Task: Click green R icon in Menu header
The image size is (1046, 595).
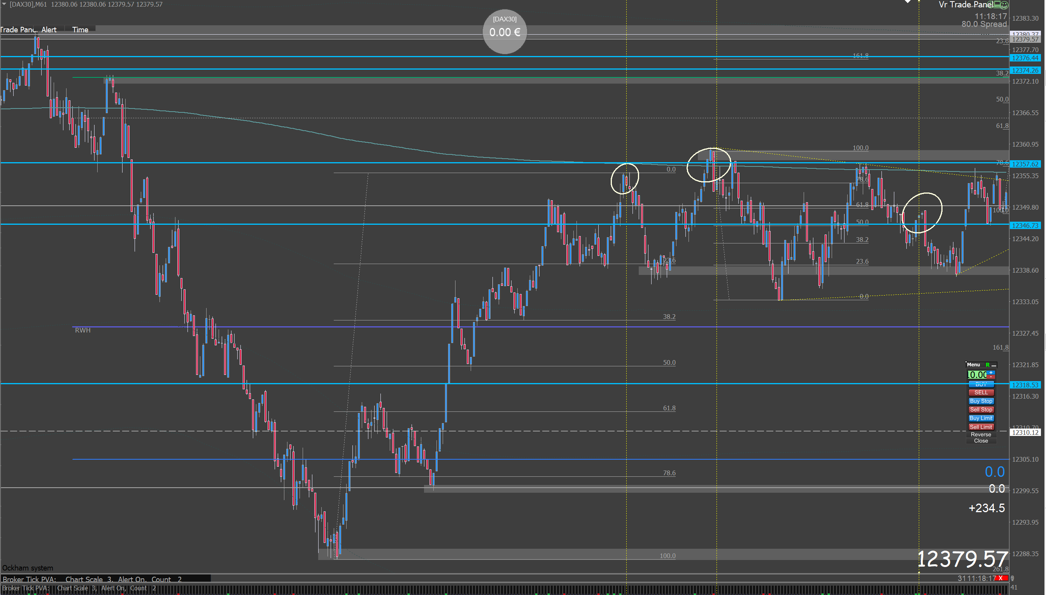Action: 988,365
